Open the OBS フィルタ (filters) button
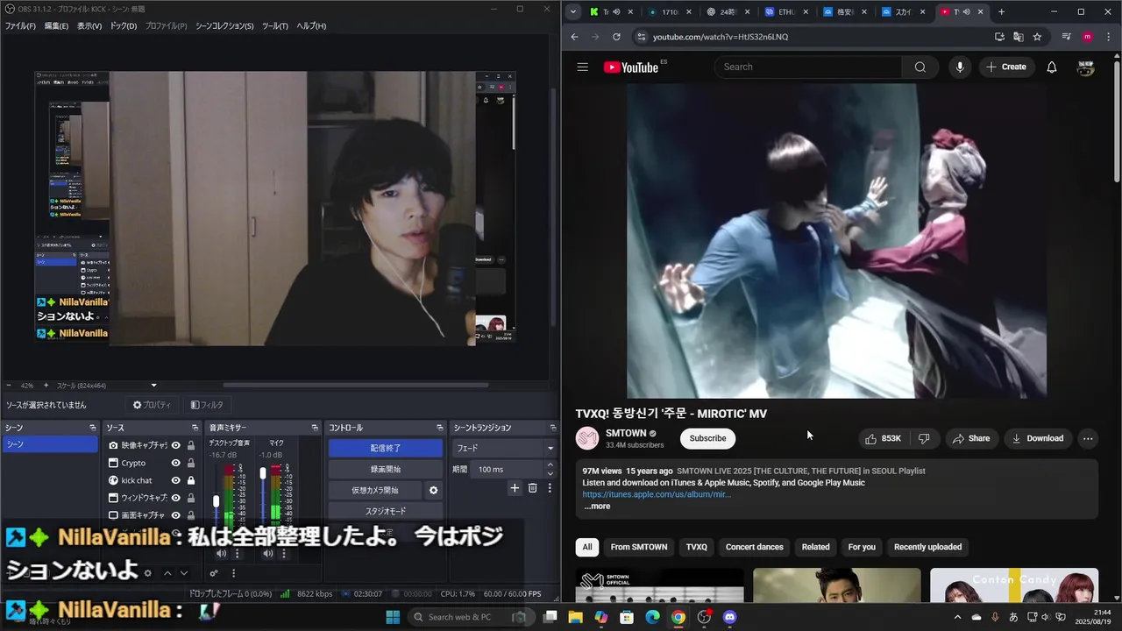Viewport: 1122px width, 631px height. (x=207, y=405)
